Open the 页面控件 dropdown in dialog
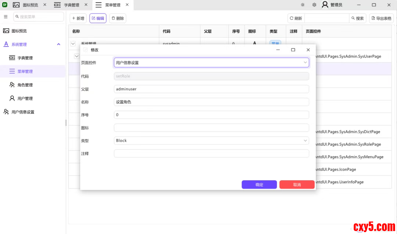 [x=211, y=63]
